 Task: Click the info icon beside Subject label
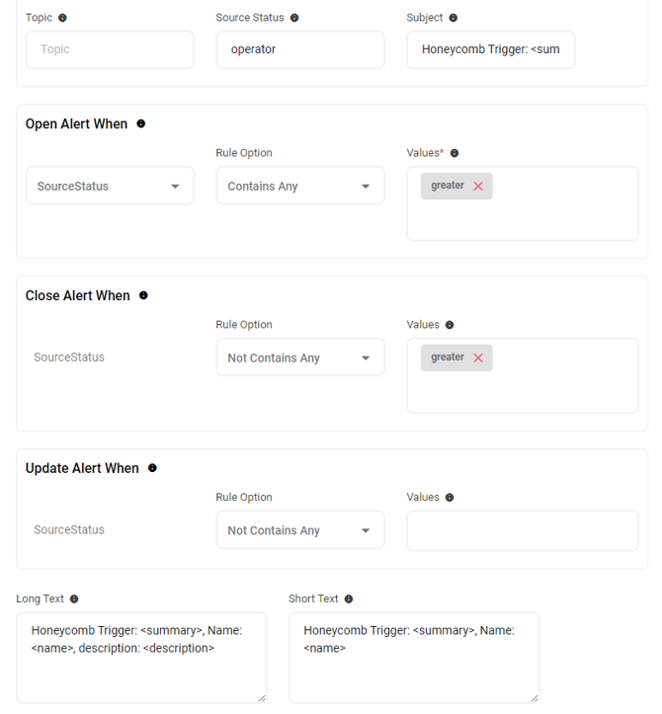coord(454,18)
